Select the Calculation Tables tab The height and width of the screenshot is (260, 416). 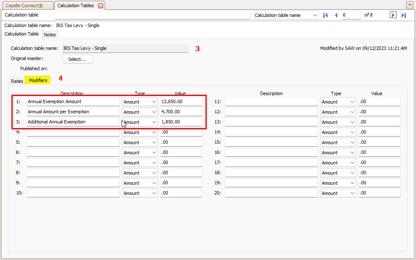coord(75,5)
